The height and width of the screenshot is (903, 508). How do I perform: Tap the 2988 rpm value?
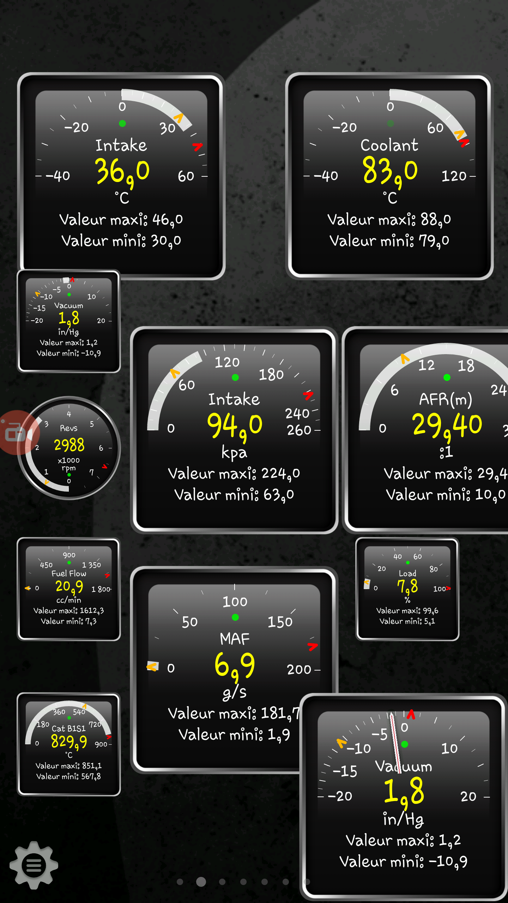pyautogui.click(x=69, y=445)
